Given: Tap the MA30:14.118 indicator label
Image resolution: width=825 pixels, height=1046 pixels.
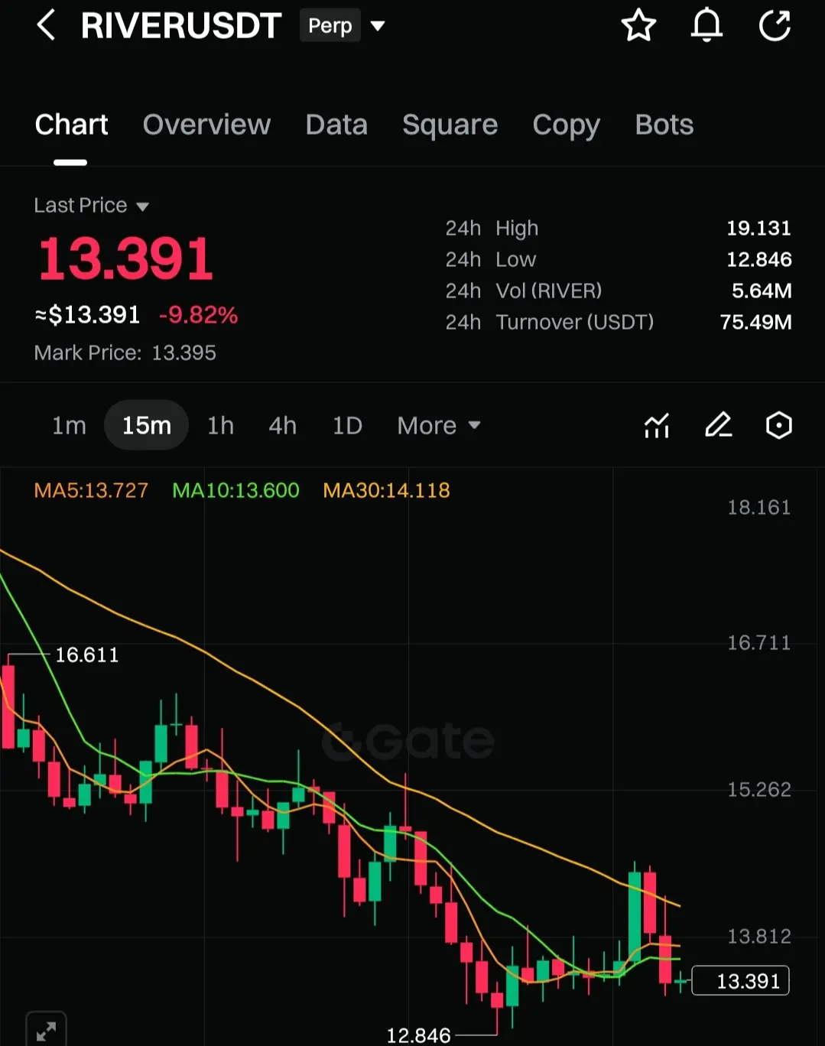Looking at the screenshot, I should pyautogui.click(x=386, y=490).
